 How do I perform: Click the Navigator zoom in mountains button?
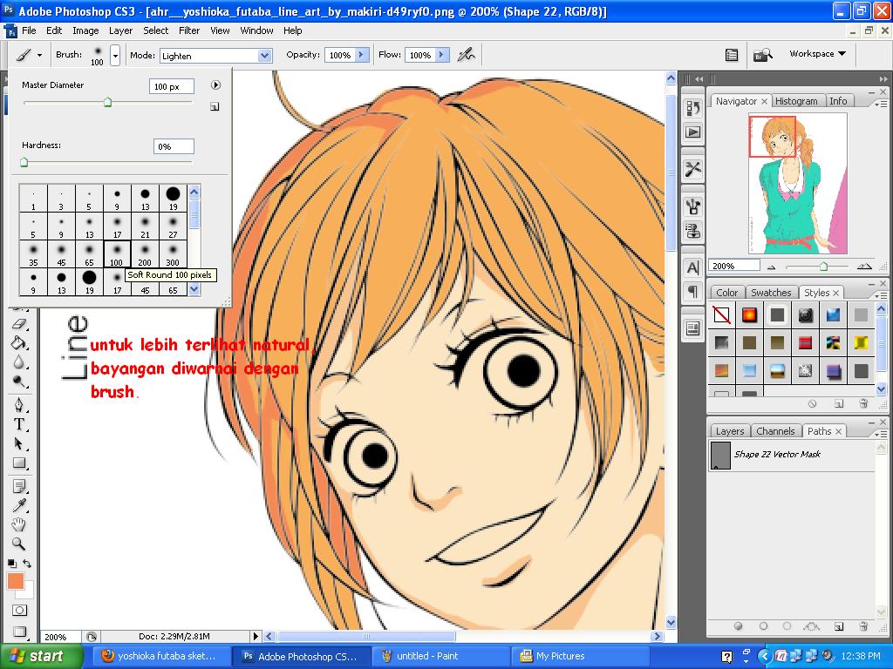[864, 267]
